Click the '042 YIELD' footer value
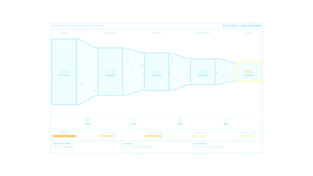 [x=138, y=147]
